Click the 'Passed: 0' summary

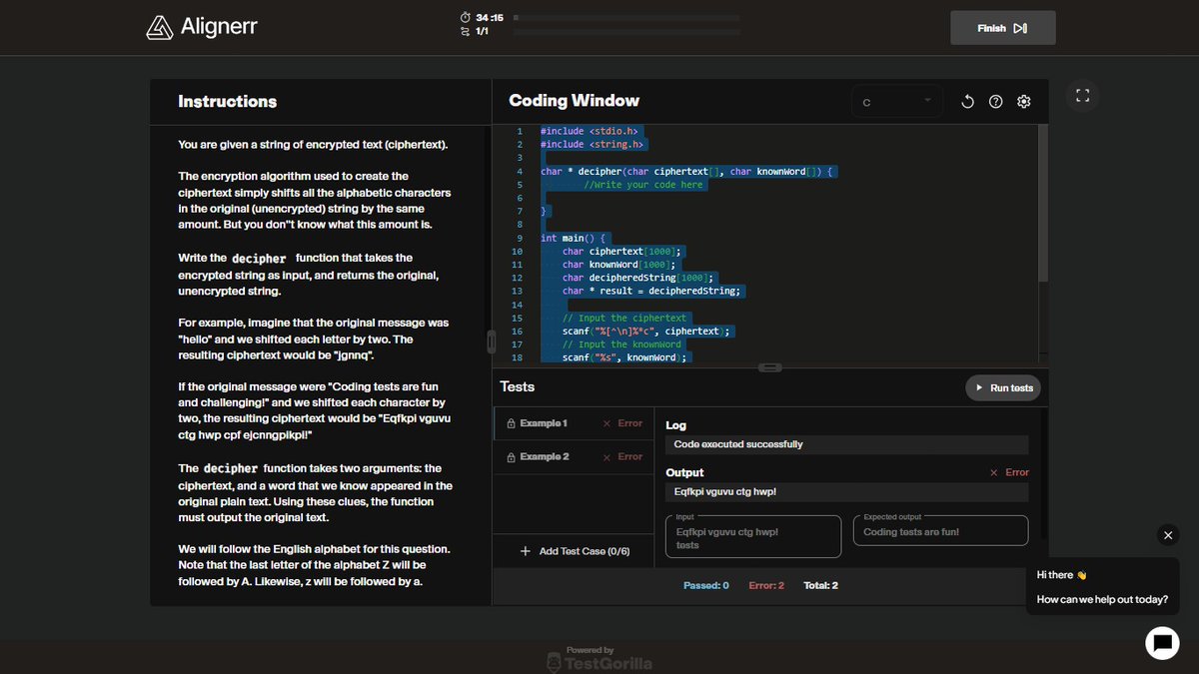(706, 585)
